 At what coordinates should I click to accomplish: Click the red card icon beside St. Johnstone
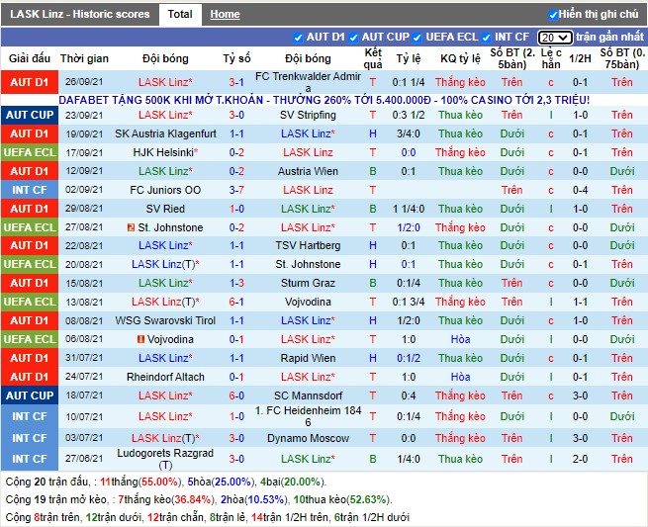[131, 227]
